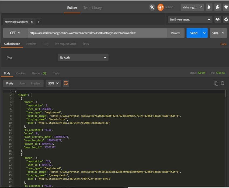Open the wrench settings icon
Viewport: 229px width, 188px height.
(x=218, y=7)
